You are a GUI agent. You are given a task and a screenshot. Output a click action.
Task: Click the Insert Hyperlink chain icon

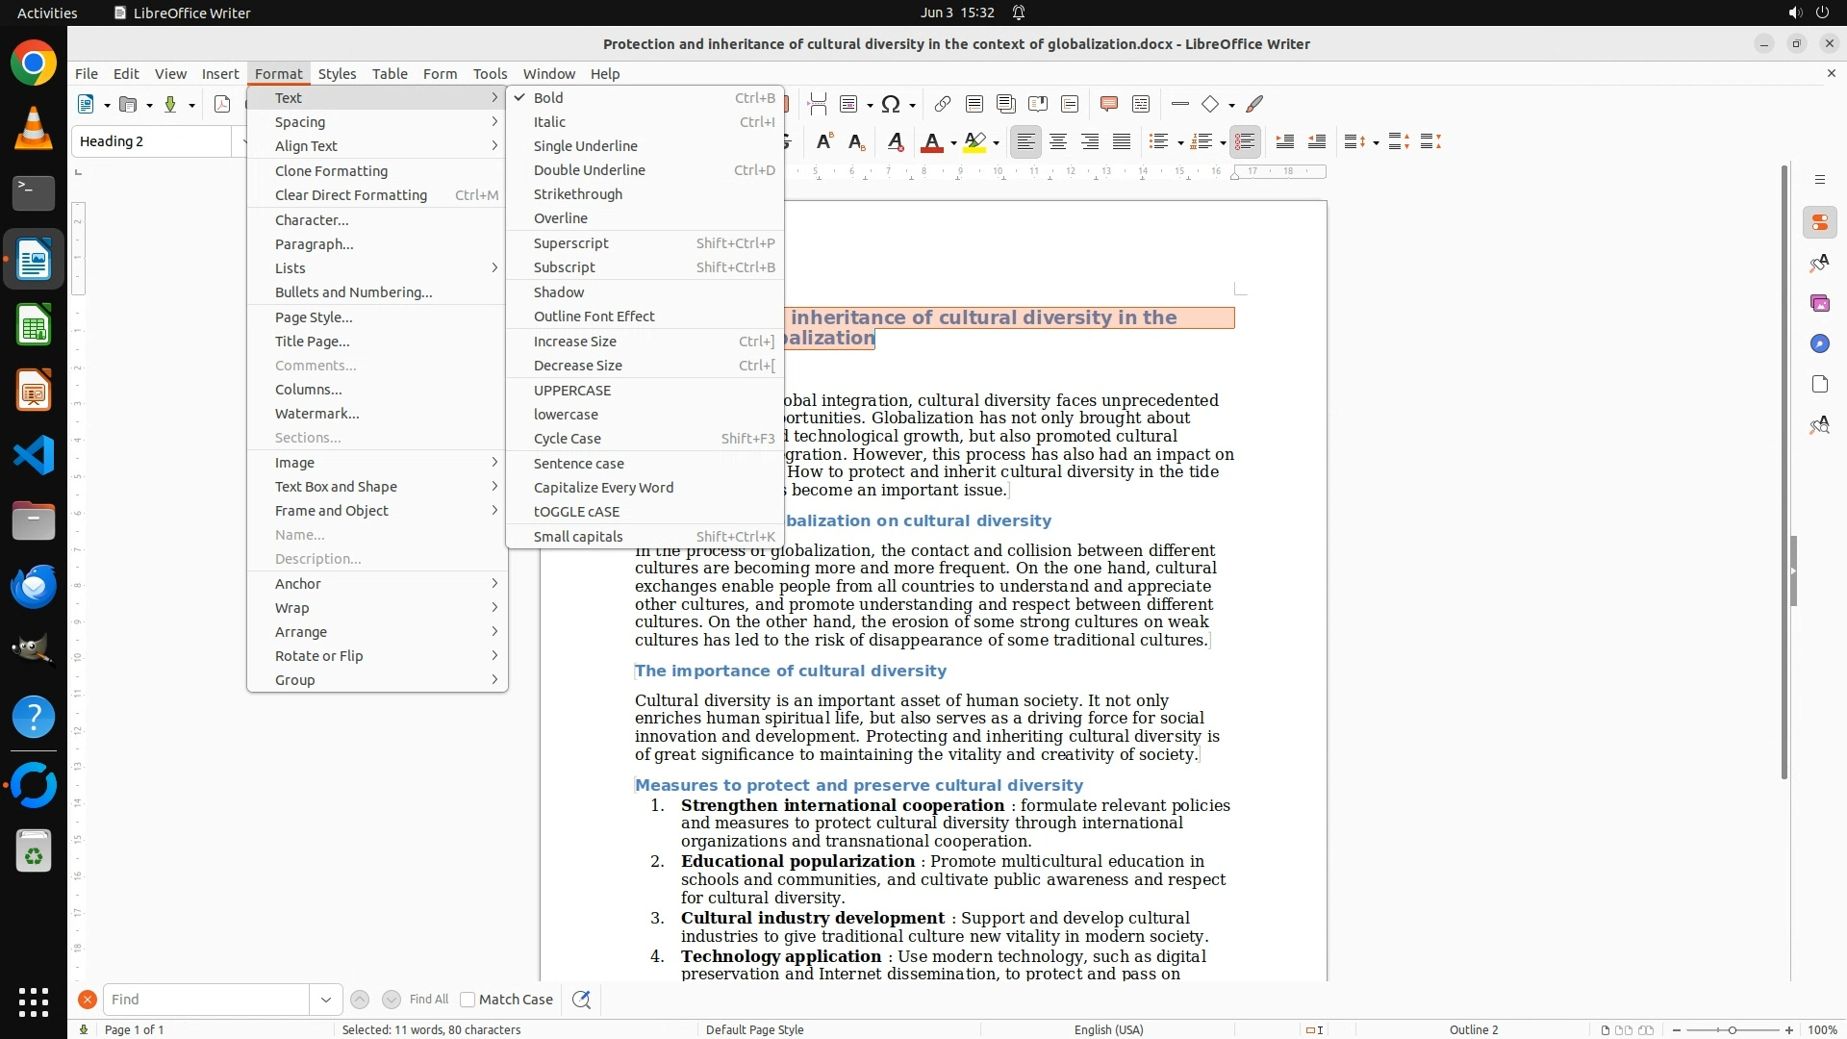[943, 104]
